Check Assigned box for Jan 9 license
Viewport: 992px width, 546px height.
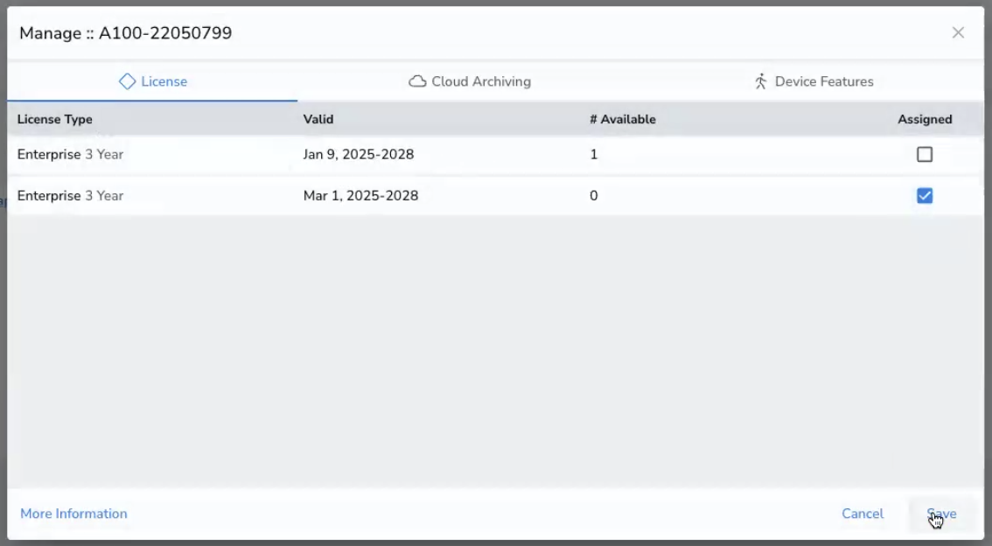pos(925,154)
